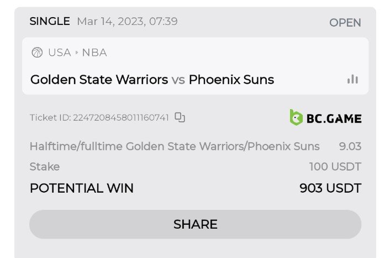Viewport: 390px width, 258px height.
Task: Click the POTENTIAL WIN label
Action: click(81, 188)
